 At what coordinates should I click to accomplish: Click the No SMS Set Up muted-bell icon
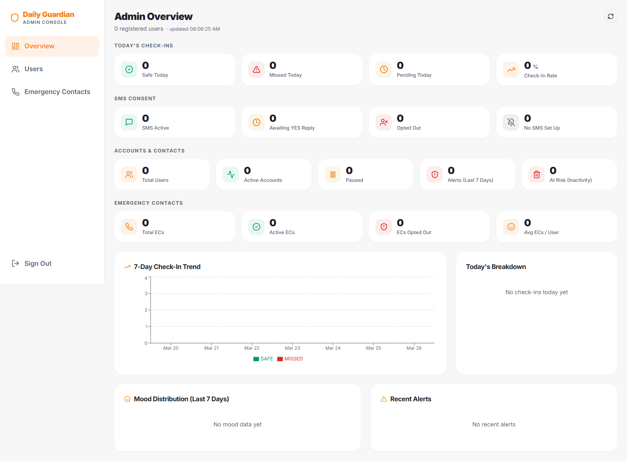tap(511, 122)
